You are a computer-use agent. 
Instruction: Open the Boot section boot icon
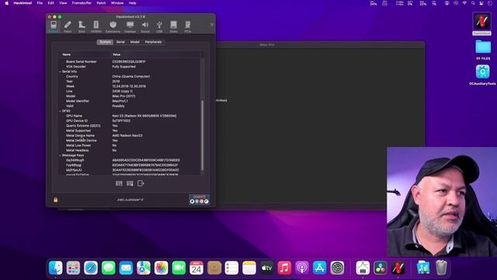[82, 26]
